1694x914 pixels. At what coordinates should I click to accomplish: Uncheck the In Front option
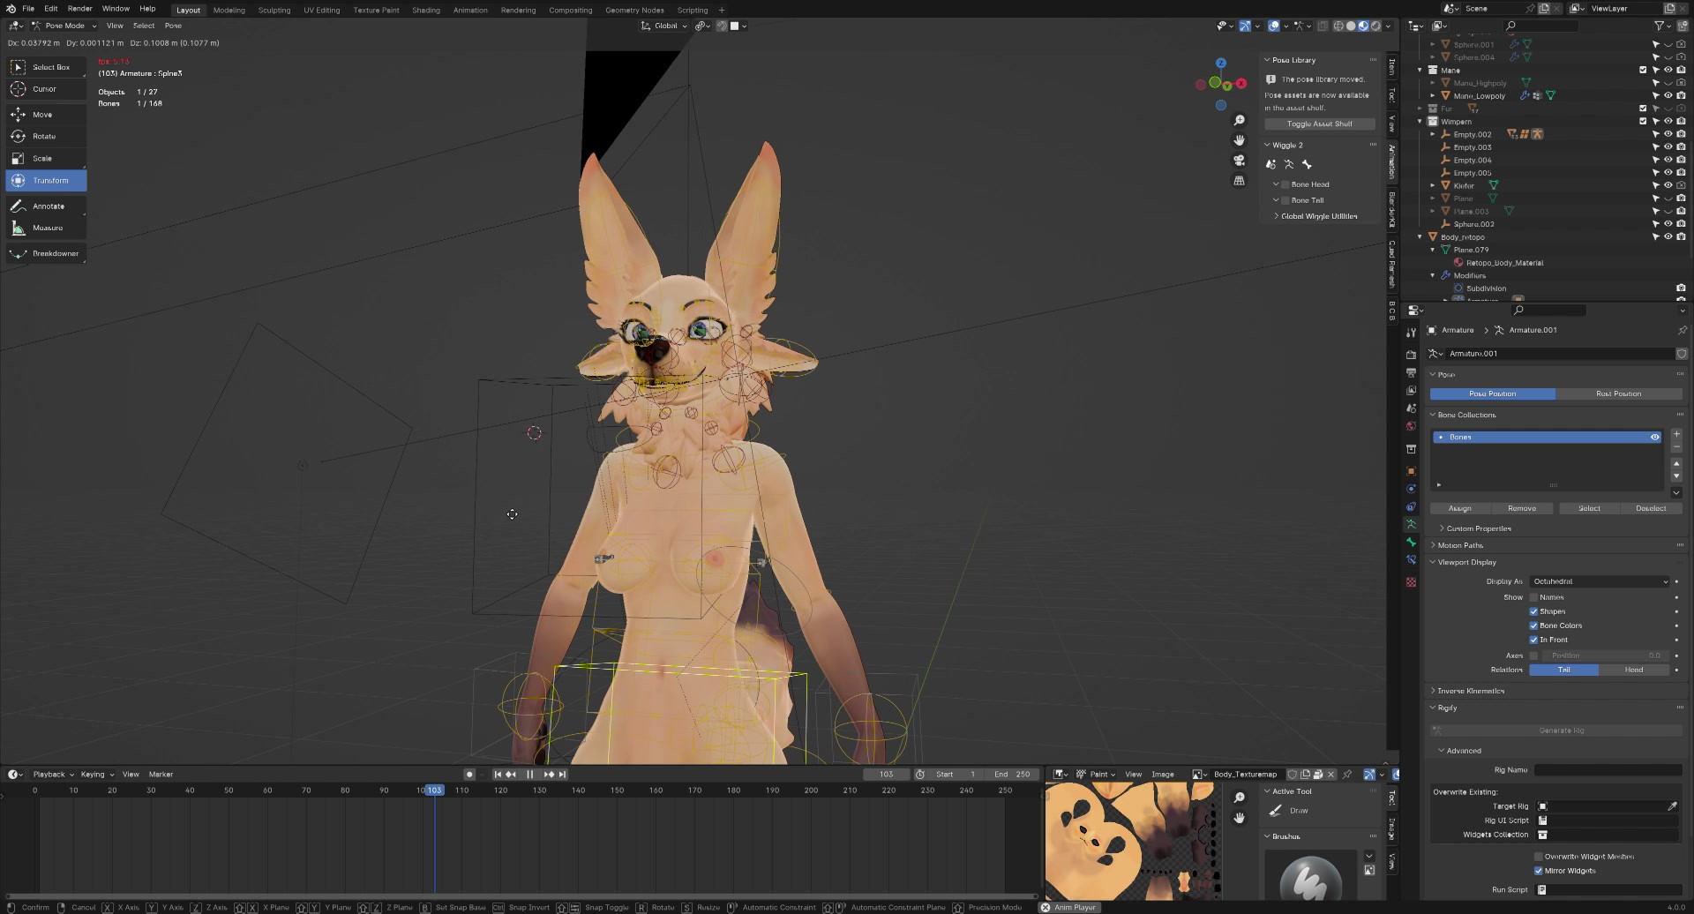pos(1533,640)
